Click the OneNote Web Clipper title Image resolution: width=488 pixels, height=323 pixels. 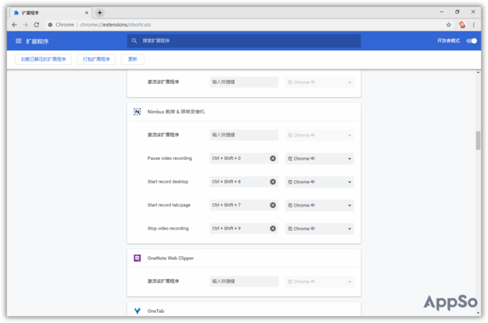[171, 258]
